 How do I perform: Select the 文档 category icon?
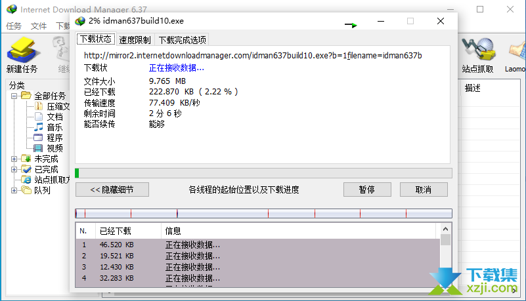click(x=39, y=117)
